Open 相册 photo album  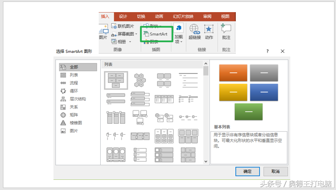coord(119,42)
